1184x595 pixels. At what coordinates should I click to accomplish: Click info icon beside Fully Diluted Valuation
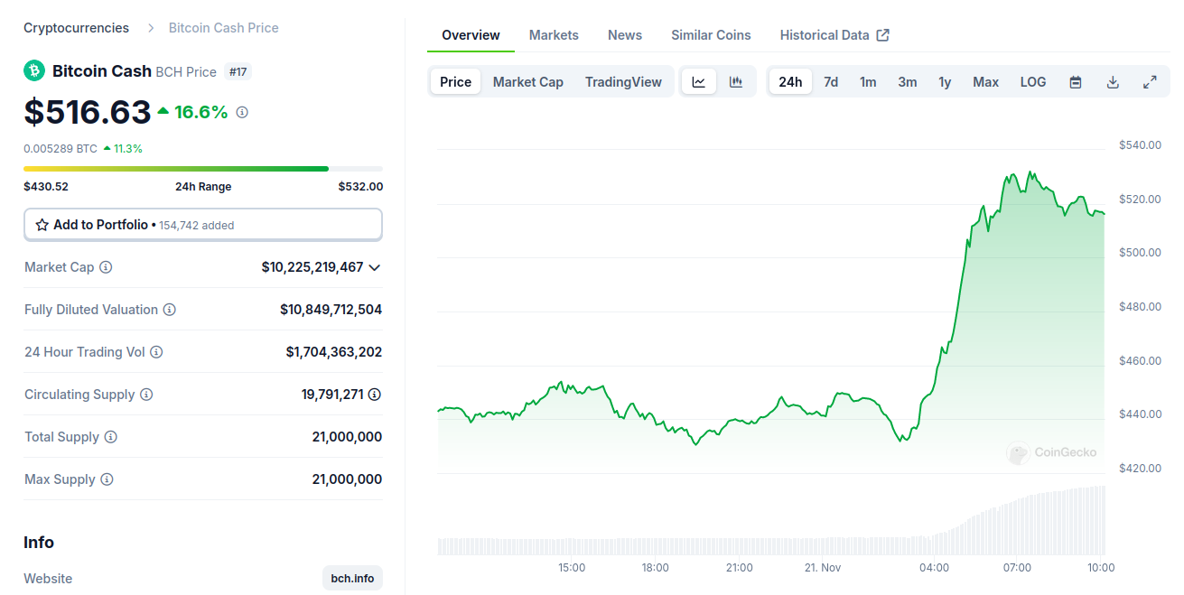(x=170, y=310)
